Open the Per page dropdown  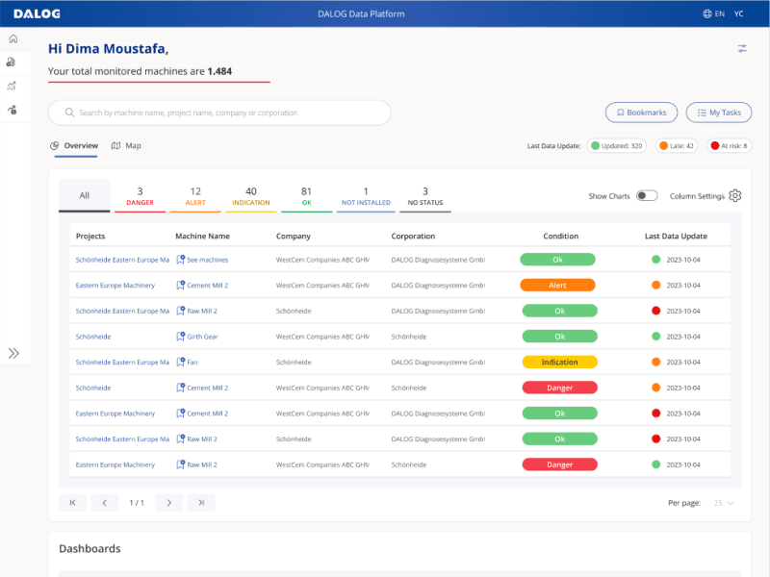click(724, 503)
